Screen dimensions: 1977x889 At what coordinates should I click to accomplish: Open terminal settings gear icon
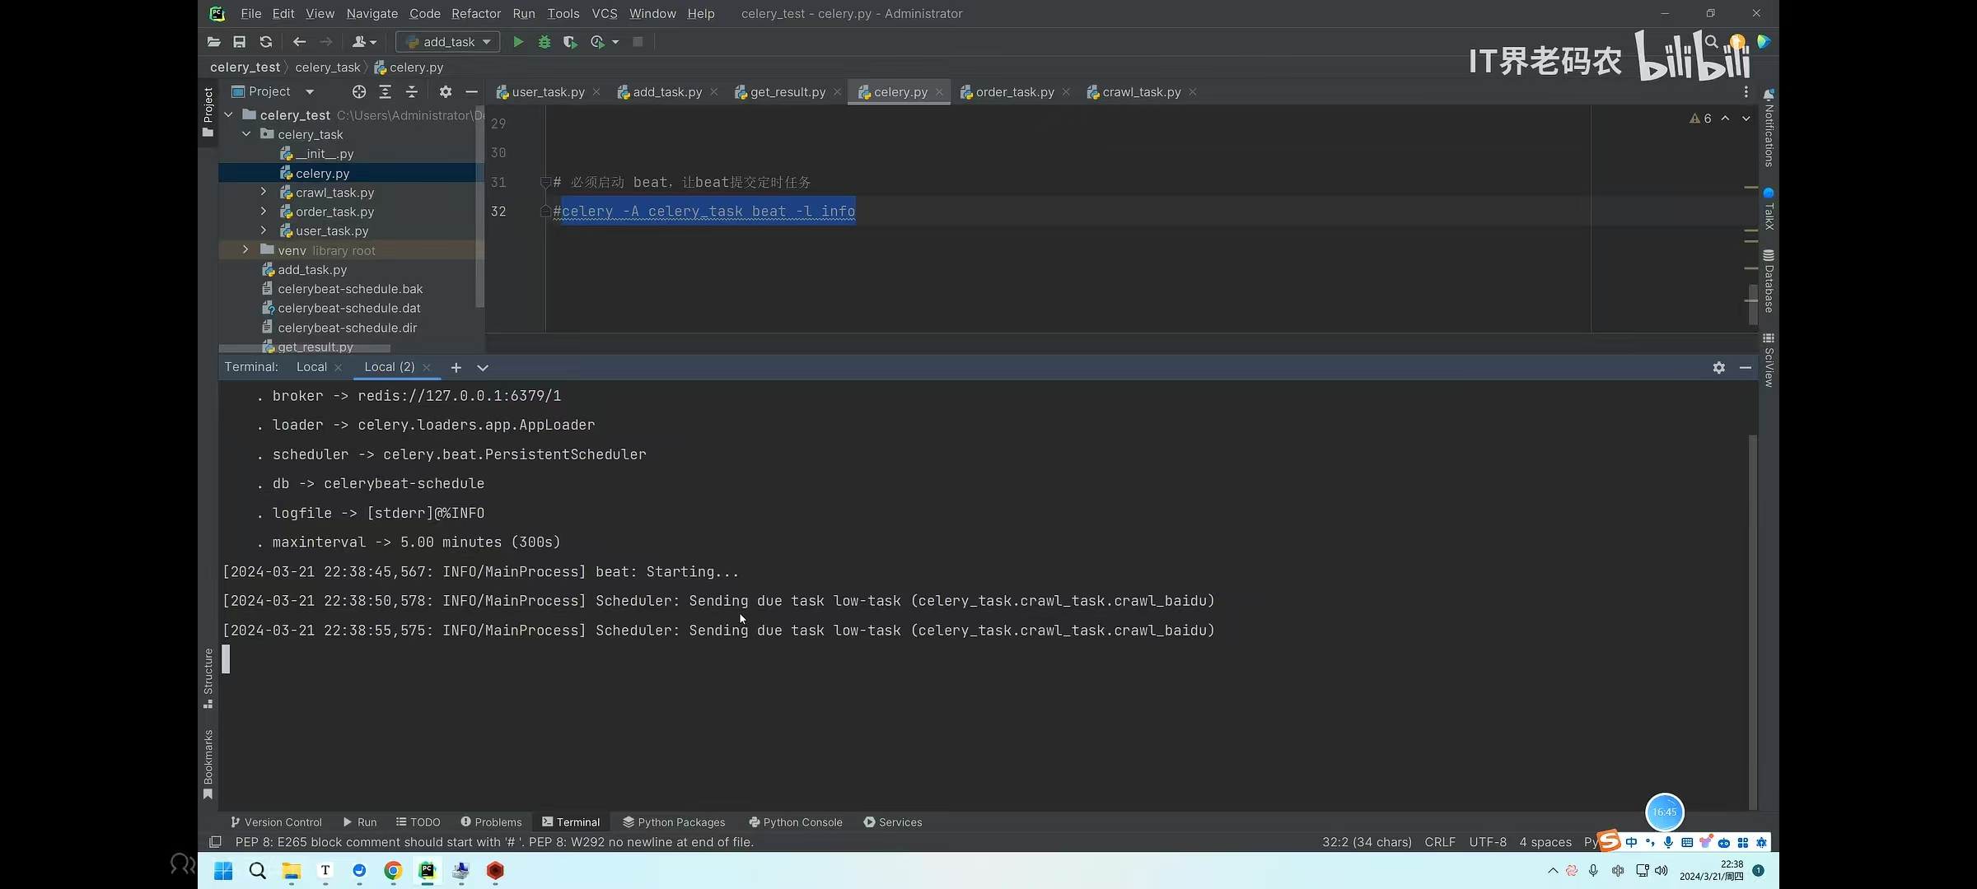click(x=1718, y=368)
